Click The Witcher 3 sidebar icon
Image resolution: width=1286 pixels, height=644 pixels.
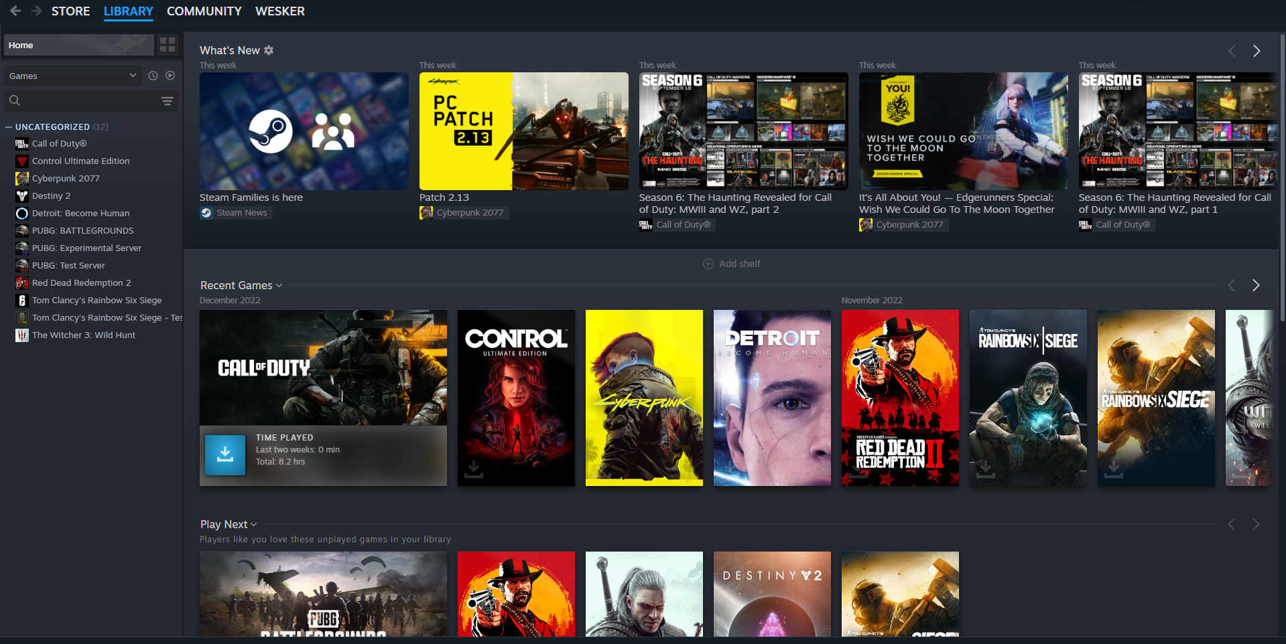coord(22,335)
